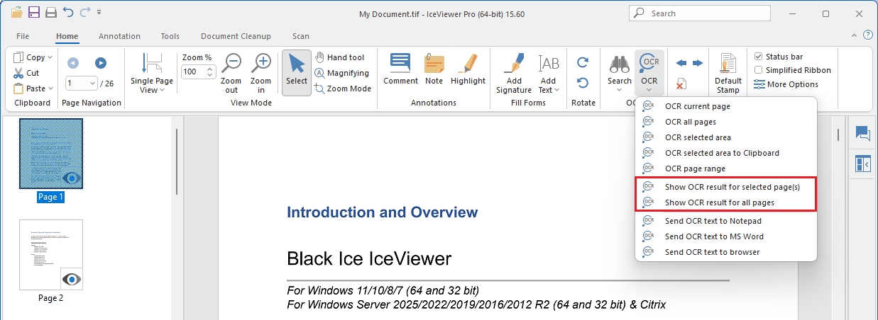Expand the Paste dropdown
This screenshot has width=878, height=320.
point(51,88)
